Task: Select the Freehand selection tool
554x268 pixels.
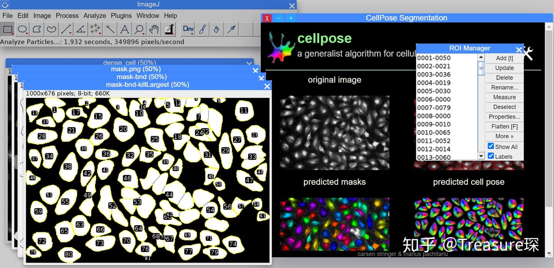Action: (x=52, y=29)
